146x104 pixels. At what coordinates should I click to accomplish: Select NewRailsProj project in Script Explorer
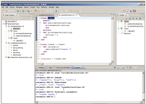pos(12,21)
